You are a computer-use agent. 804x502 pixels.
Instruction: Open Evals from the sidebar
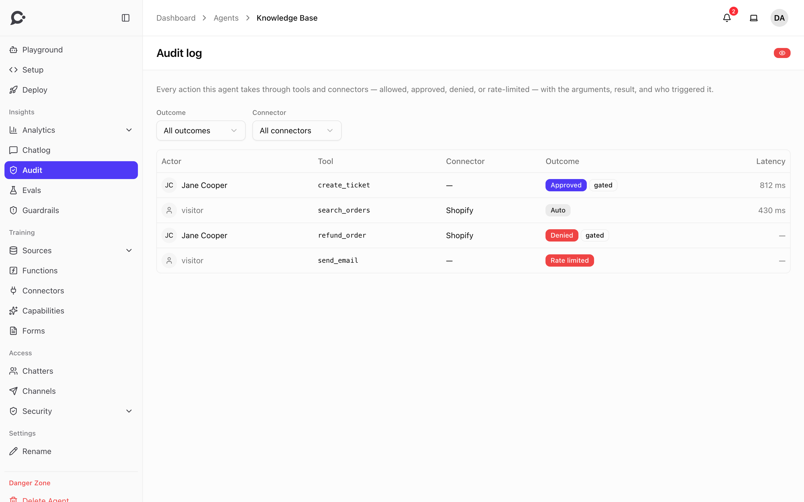pos(71,190)
